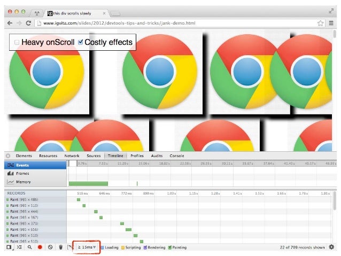Click the glue-to-parent records icon
The height and width of the screenshot is (256, 341).
[69, 247]
